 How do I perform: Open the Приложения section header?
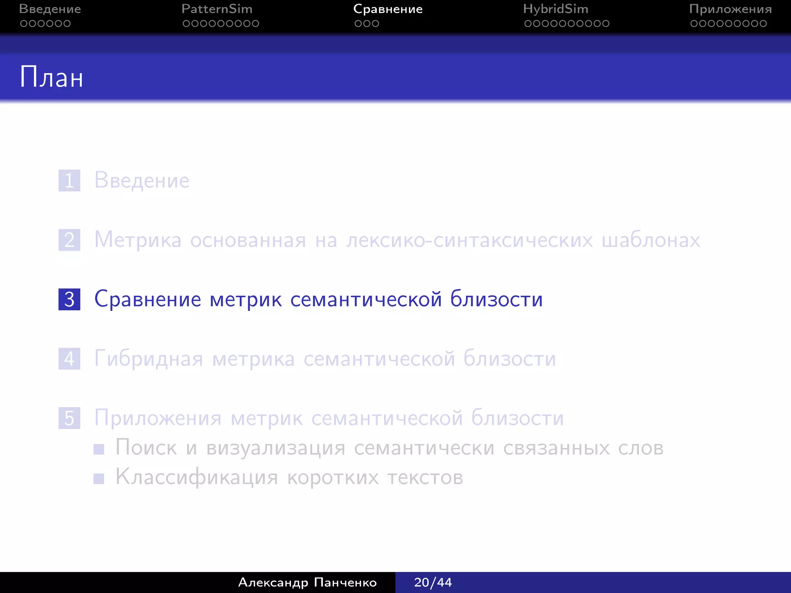pyautogui.click(x=730, y=9)
